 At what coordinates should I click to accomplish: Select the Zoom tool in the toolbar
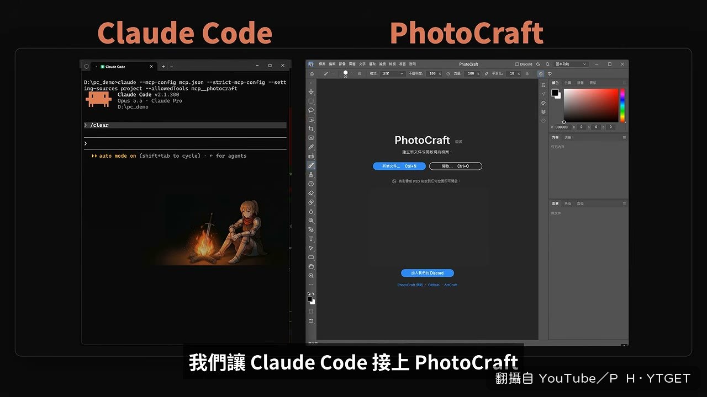pos(311,276)
